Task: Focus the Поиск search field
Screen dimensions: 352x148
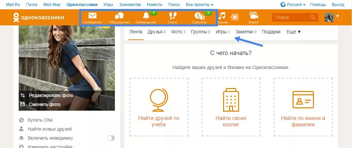Action: (x=295, y=17)
